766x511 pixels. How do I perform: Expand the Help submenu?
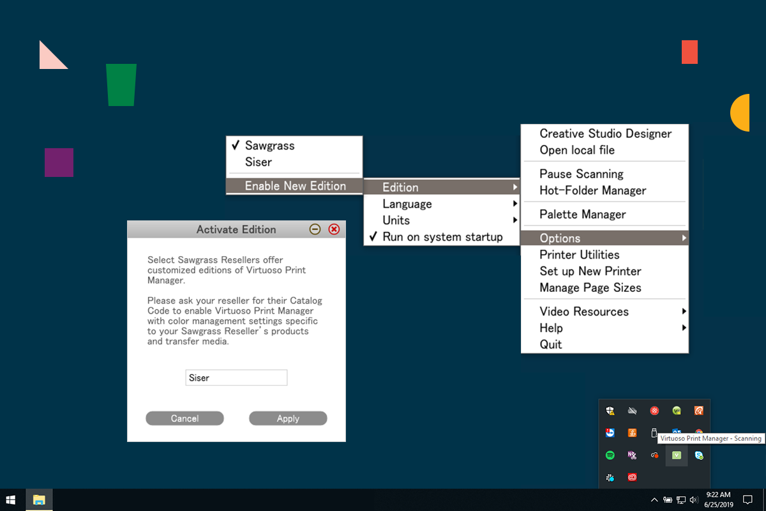pyautogui.click(x=605, y=328)
